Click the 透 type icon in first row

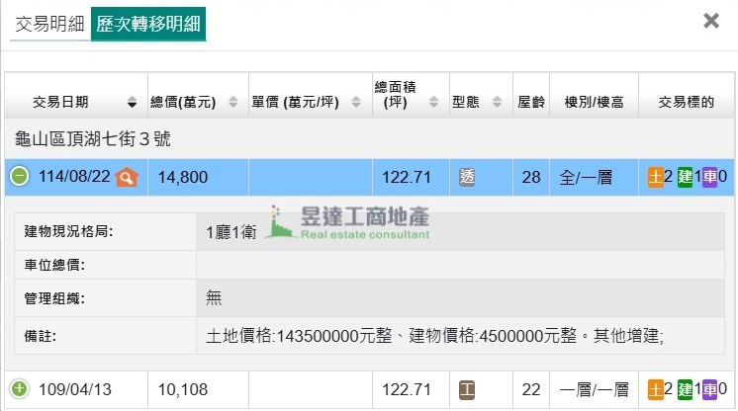point(468,178)
